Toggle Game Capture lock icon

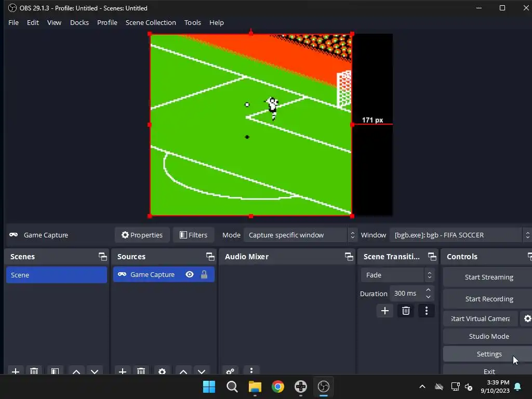204,274
